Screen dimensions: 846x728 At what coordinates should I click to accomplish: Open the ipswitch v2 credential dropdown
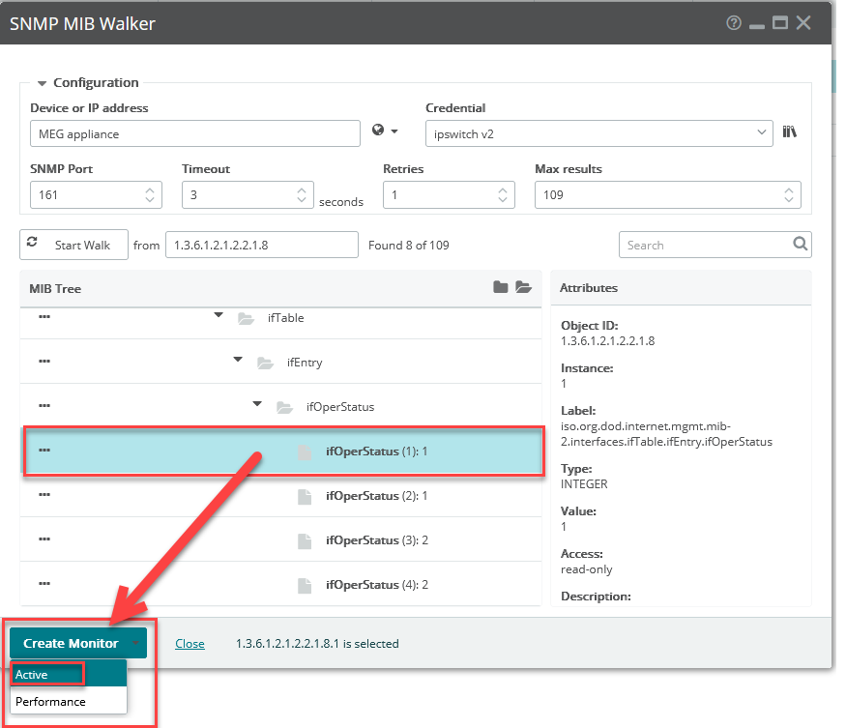pyautogui.click(x=762, y=131)
